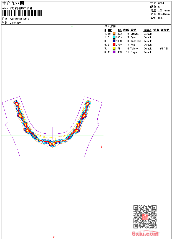172x239 pixels.
Task: Select the Cyan color swatch
Action: [114, 38]
